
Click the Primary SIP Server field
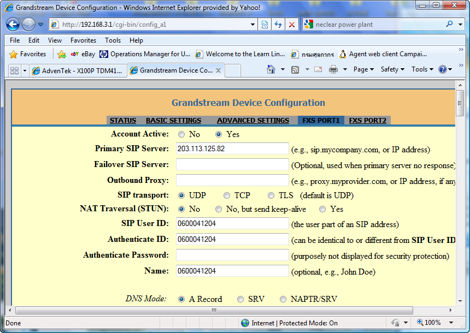coord(232,148)
